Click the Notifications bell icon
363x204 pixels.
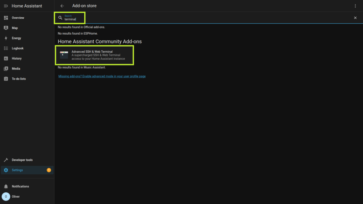click(6, 186)
